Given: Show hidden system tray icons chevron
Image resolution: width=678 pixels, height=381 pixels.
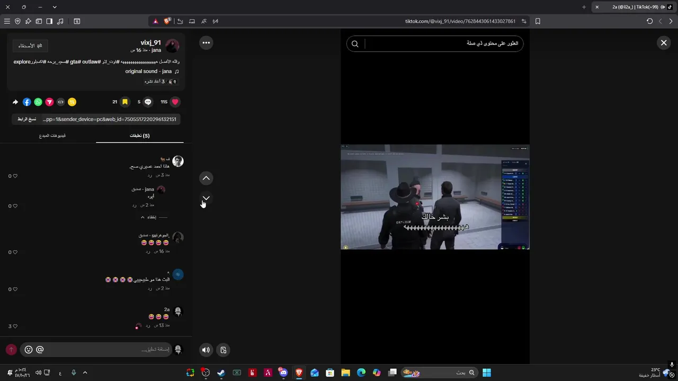Looking at the screenshot, I should (x=85, y=373).
